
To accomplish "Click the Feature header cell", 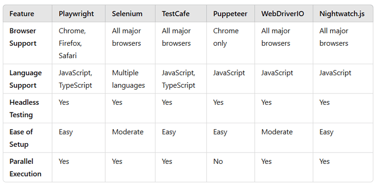I will coord(22,14).
